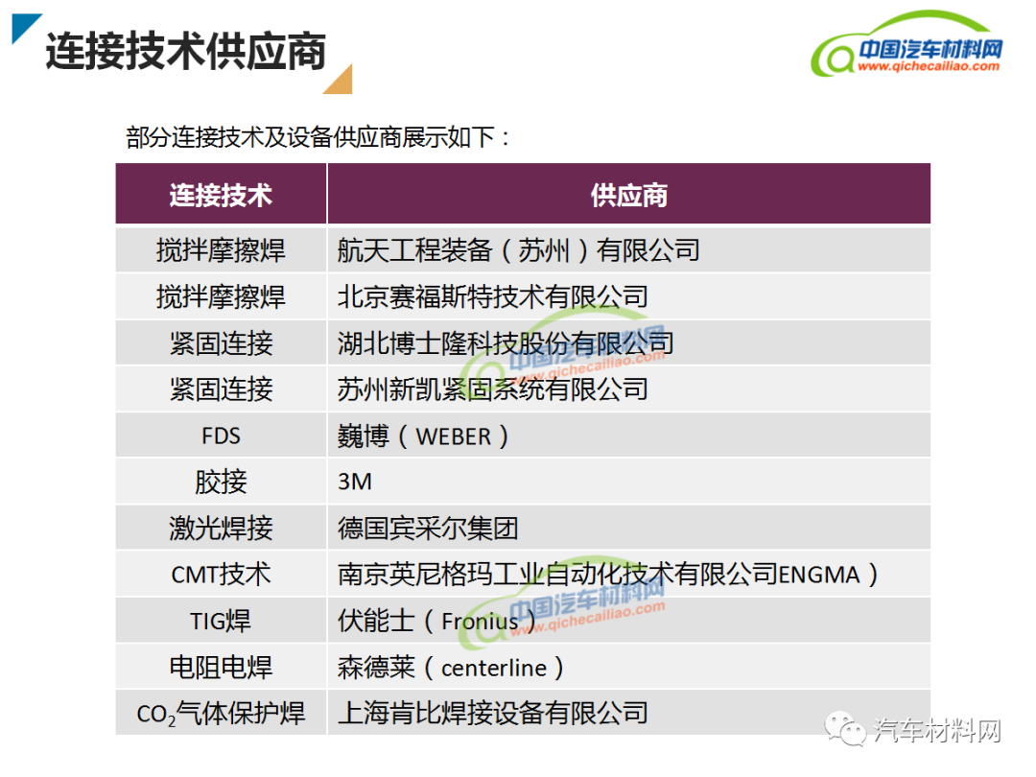This screenshot has height=777, width=1036.
Task: Click the slide title 连接技术供应商
Action: coord(186,50)
